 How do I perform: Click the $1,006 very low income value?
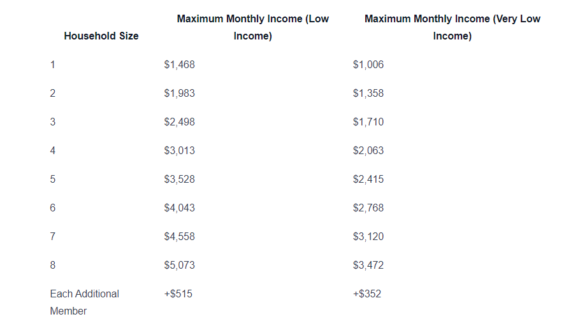tap(368, 65)
